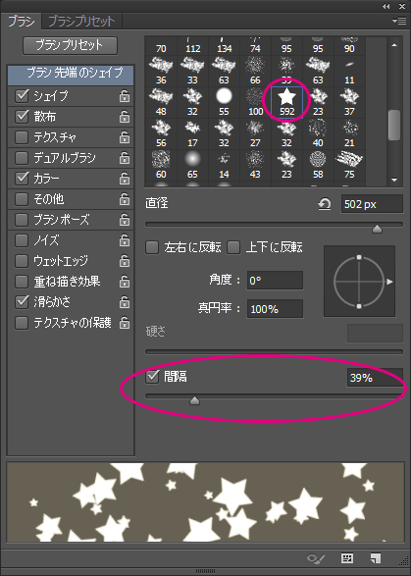Toggle lock icon for テクスチャ row
The height and width of the screenshot is (576, 411).
[x=125, y=137]
